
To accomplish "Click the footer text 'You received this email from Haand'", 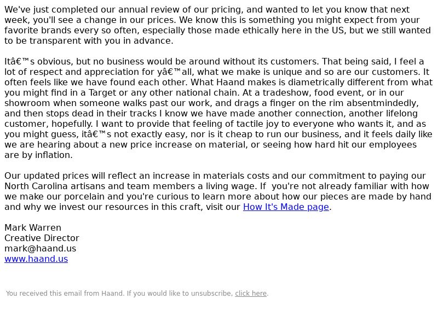I will point(65,294).
